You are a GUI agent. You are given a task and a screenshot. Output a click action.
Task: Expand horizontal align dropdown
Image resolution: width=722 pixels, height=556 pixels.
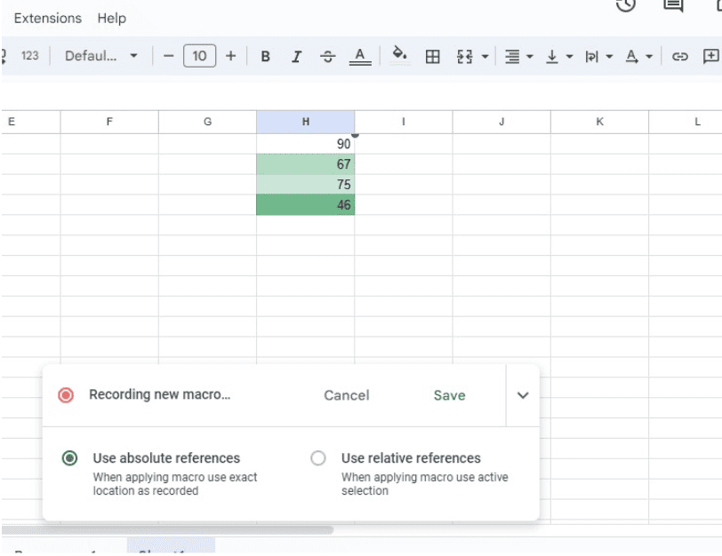click(x=518, y=56)
